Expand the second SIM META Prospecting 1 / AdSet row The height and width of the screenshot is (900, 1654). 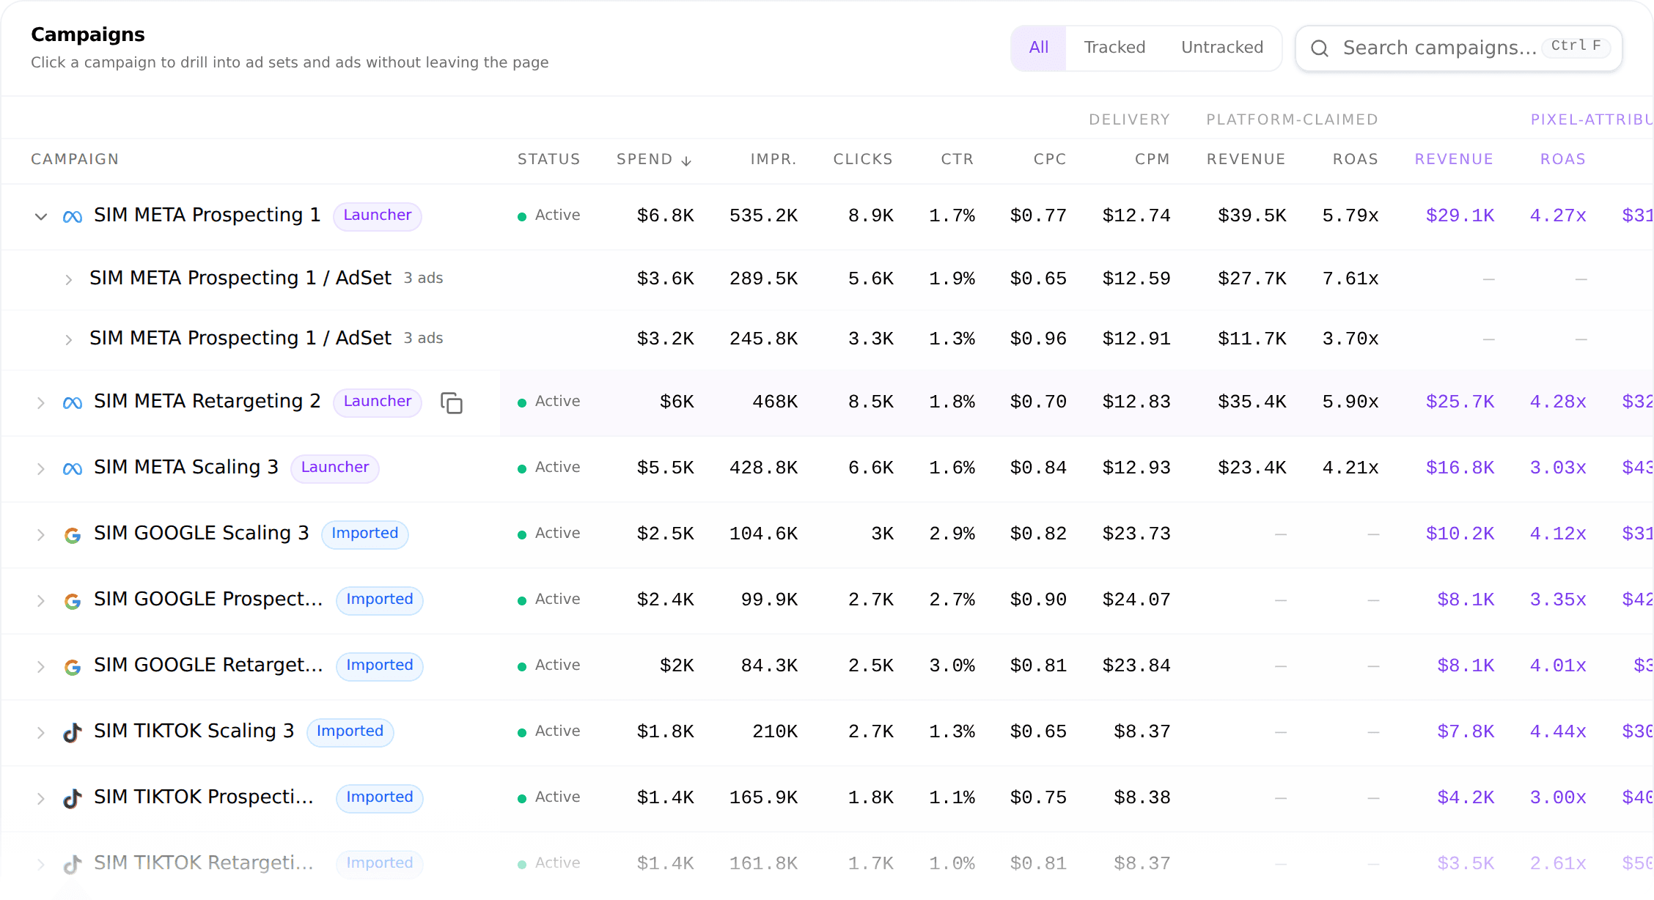(x=68, y=339)
